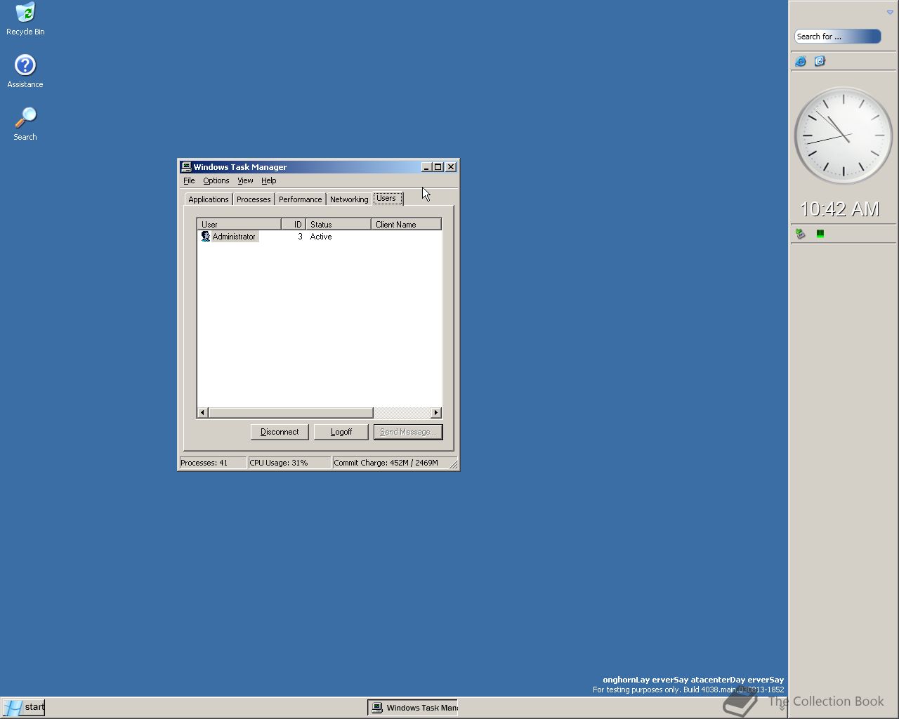899x719 pixels.
Task: Click the CPU Usage: 31% status entry
Action: [289, 463]
